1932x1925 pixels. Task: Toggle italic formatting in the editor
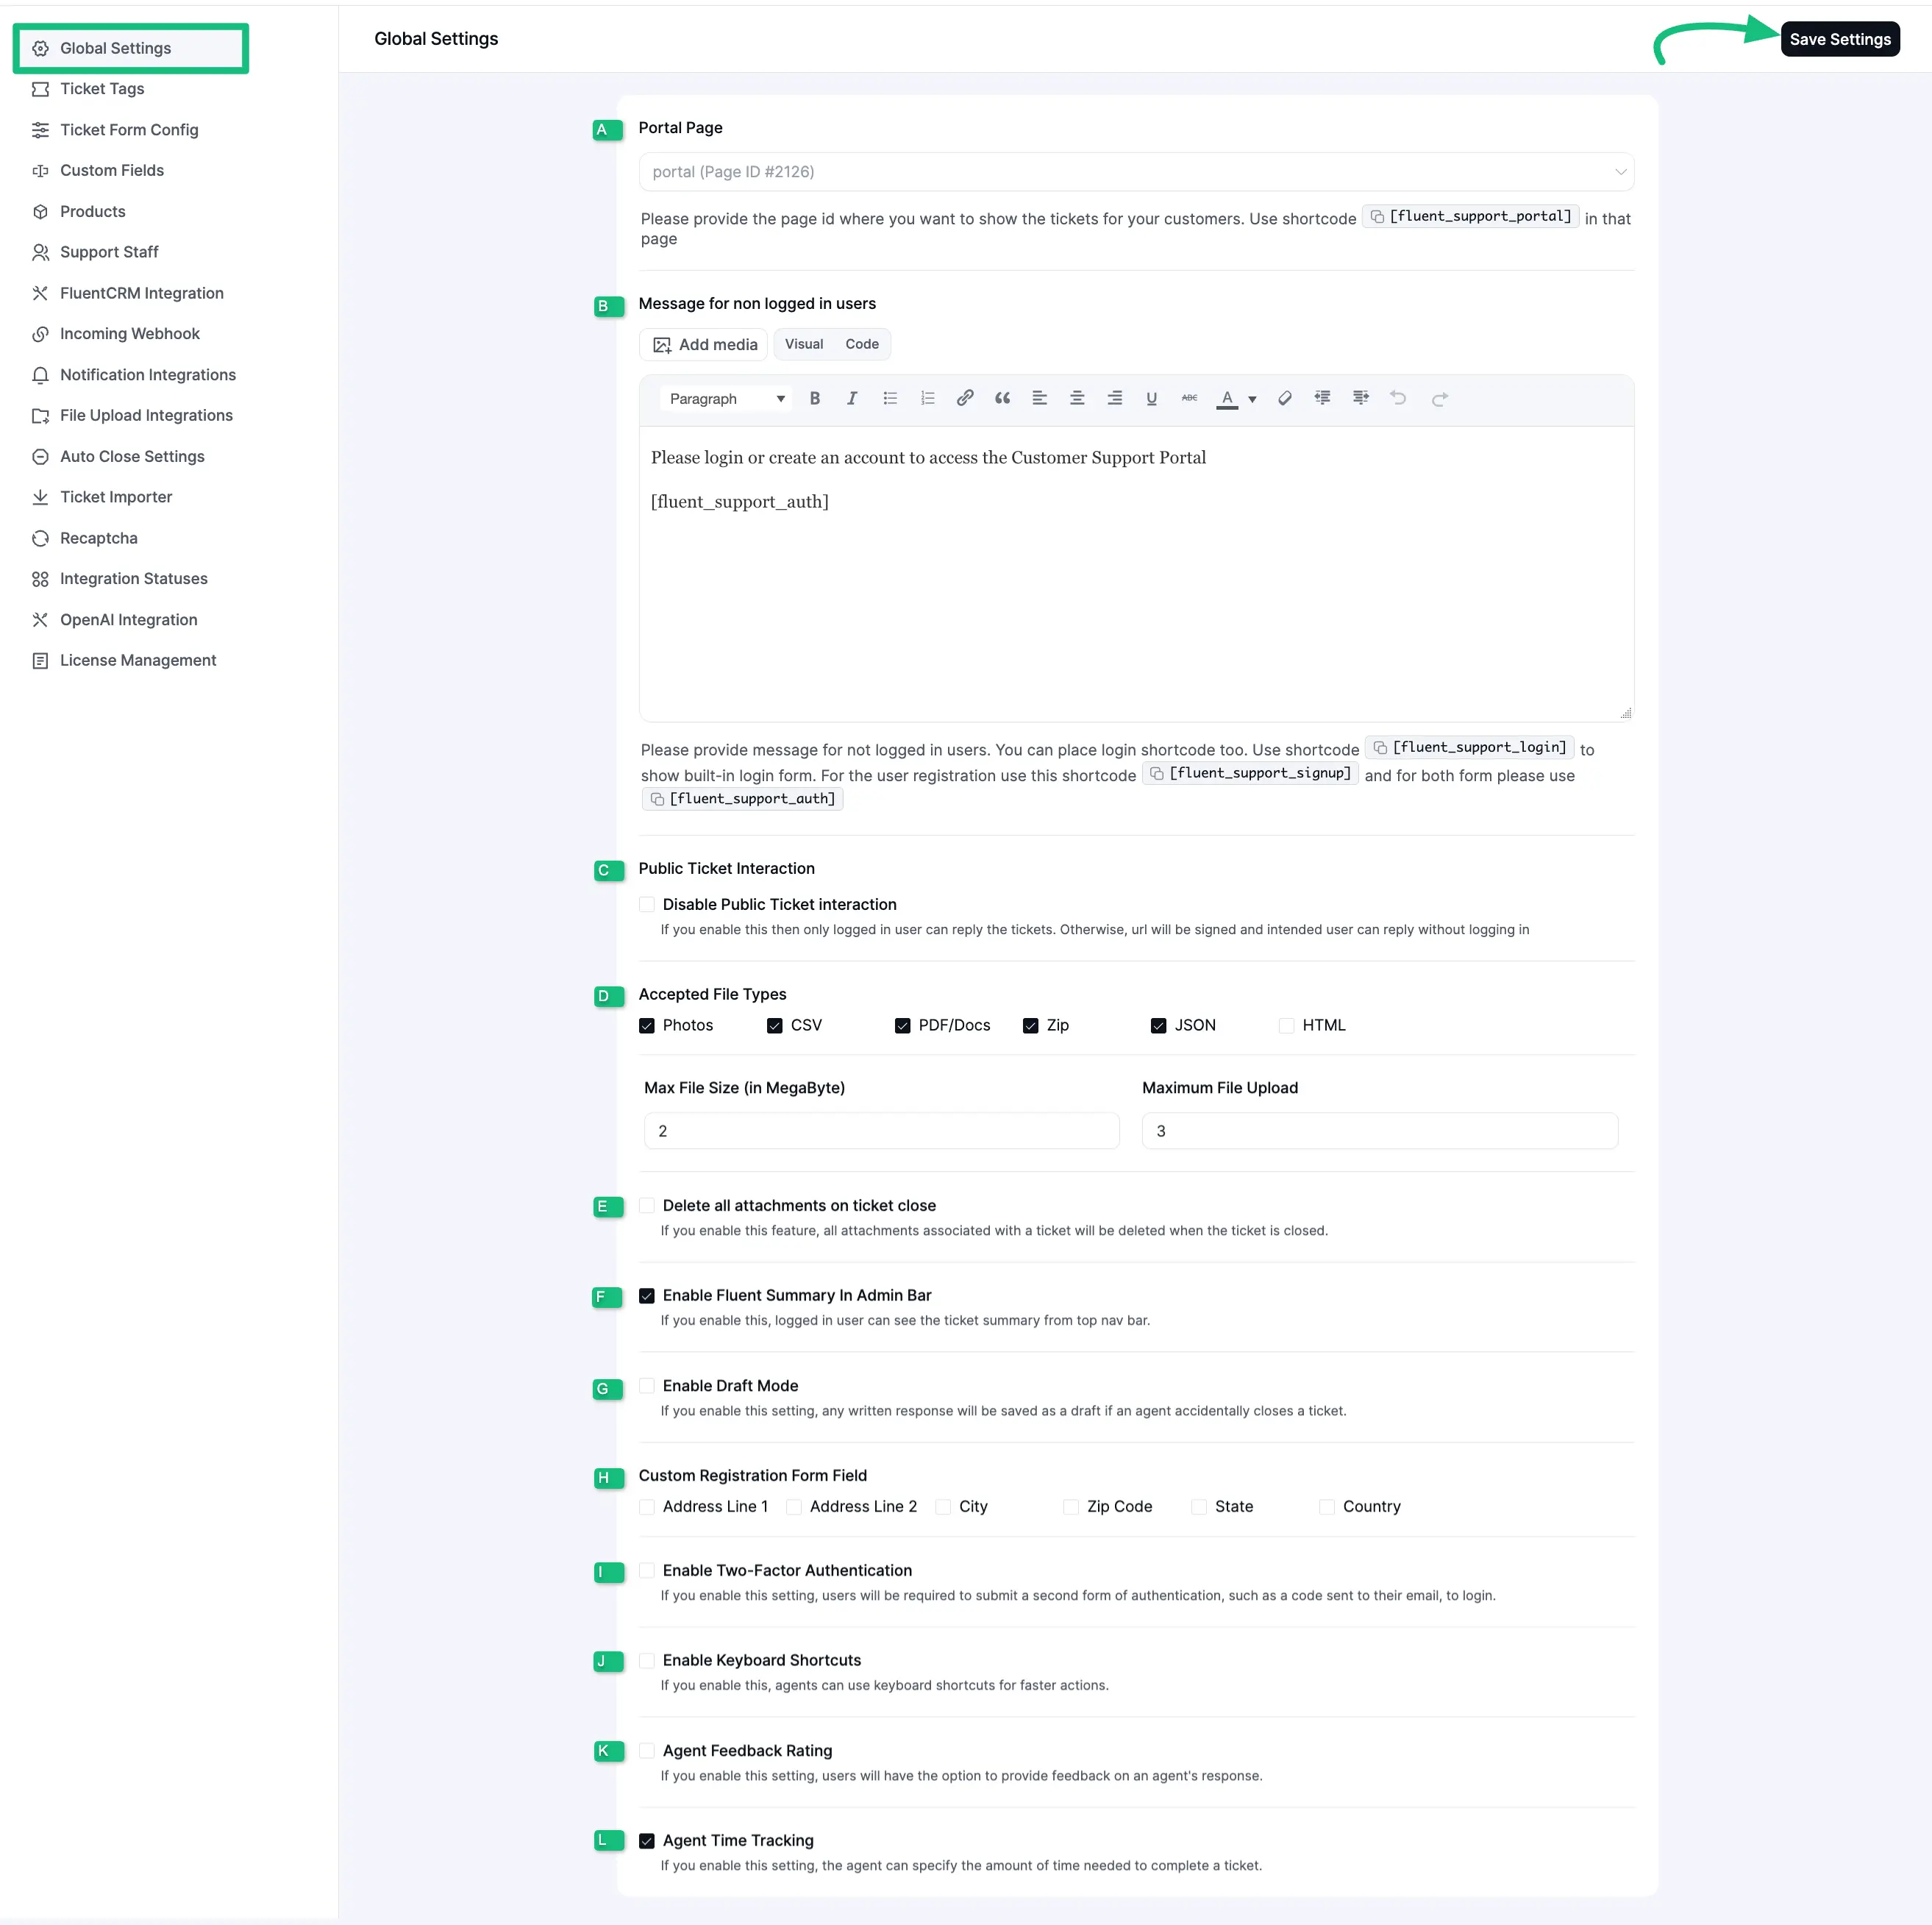pyautogui.click(x=852, y=398)
